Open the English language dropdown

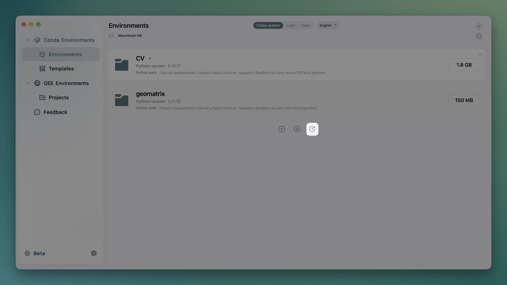click(328, 25)
